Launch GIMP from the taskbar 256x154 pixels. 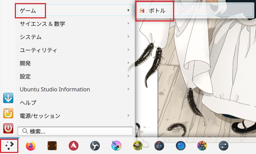pos(138,146)
